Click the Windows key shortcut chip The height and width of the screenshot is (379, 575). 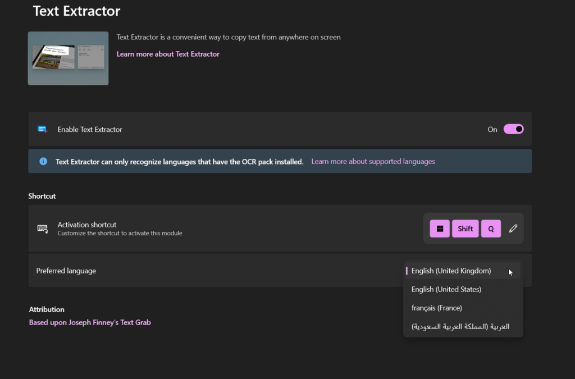click(x=440, y=229)
